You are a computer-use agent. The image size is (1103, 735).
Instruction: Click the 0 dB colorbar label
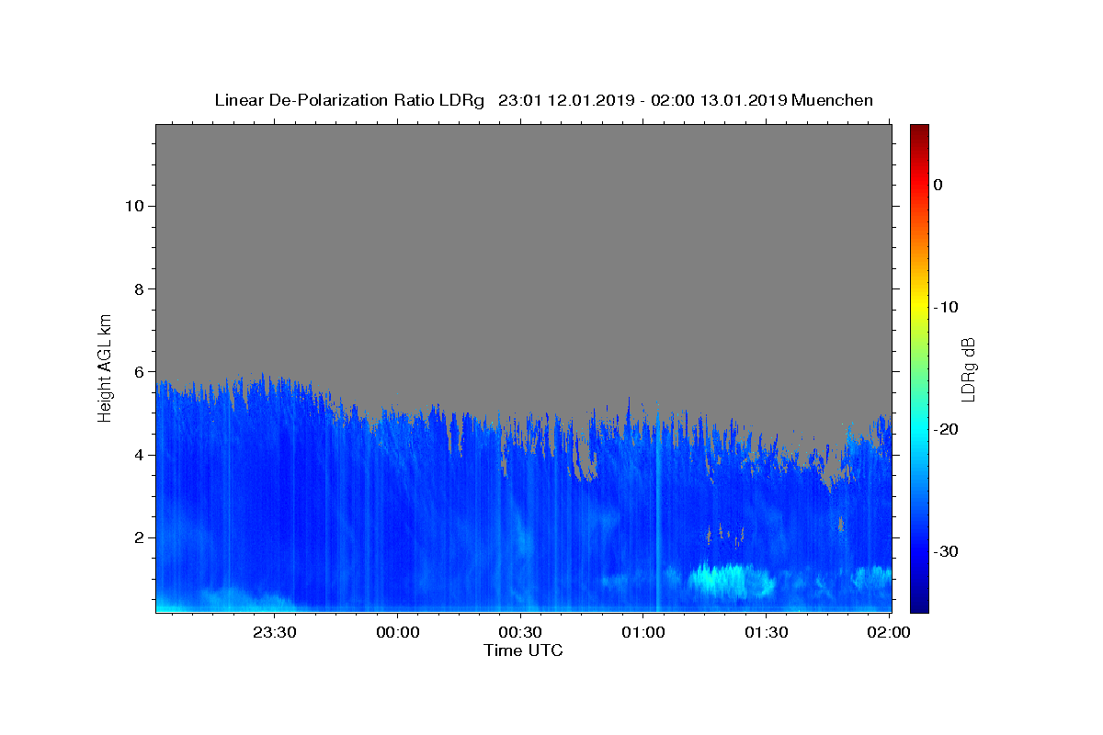point(938,185)
